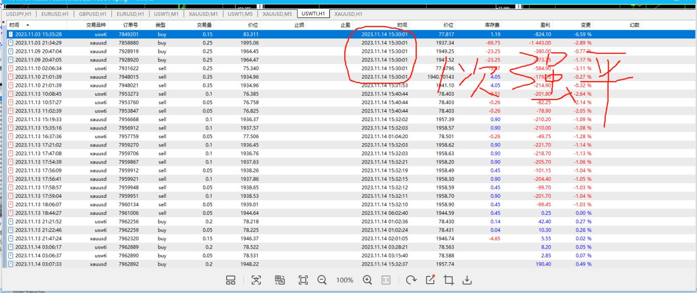Switch to the GBPUSD,H1 chart tab

pyautogui.click(x=94, y=14)
